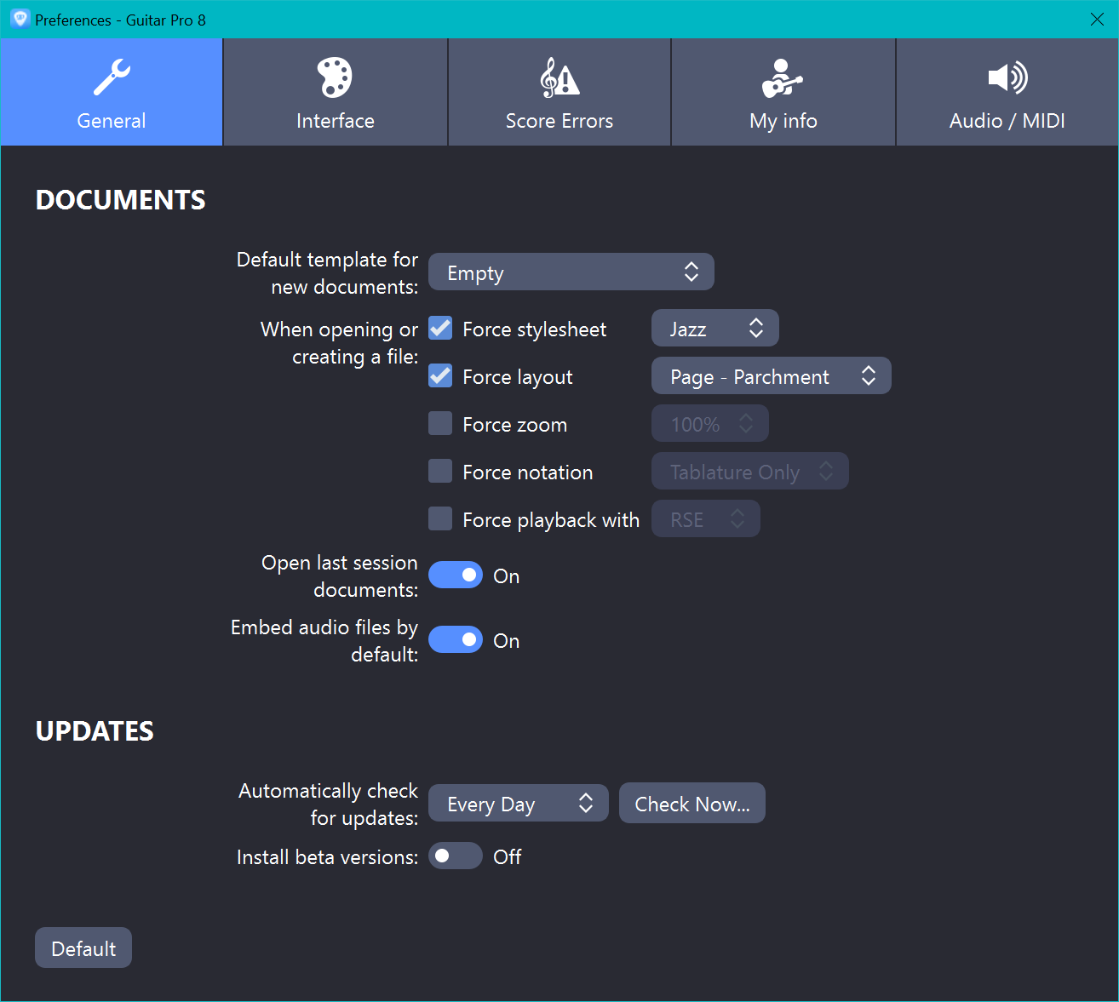Click the wrench icon on General tab

112,77
